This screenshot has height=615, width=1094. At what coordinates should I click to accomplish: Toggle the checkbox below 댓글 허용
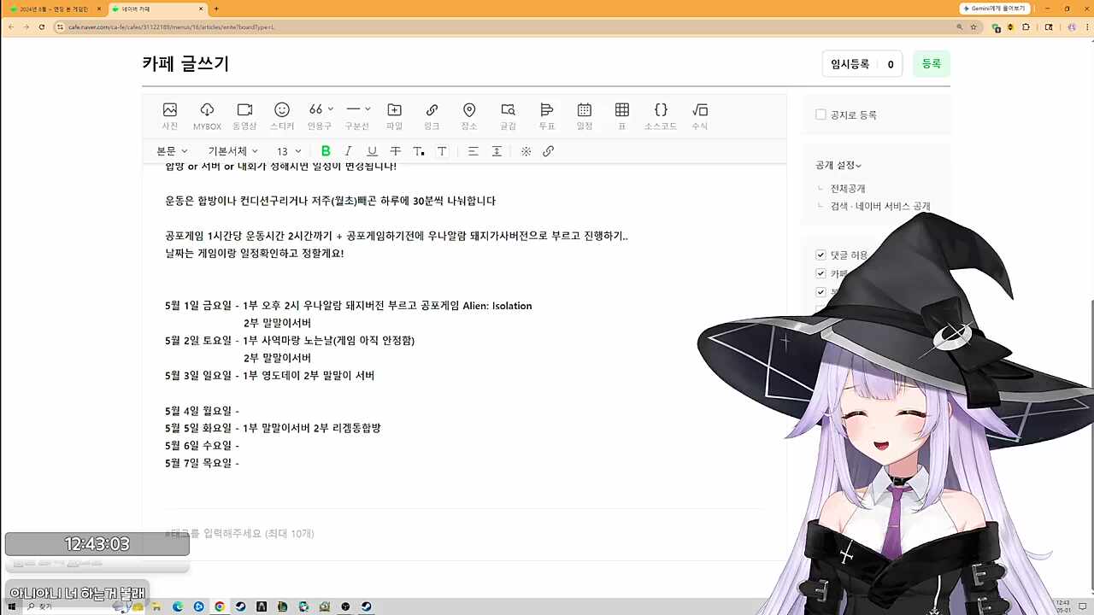[820, 273]
